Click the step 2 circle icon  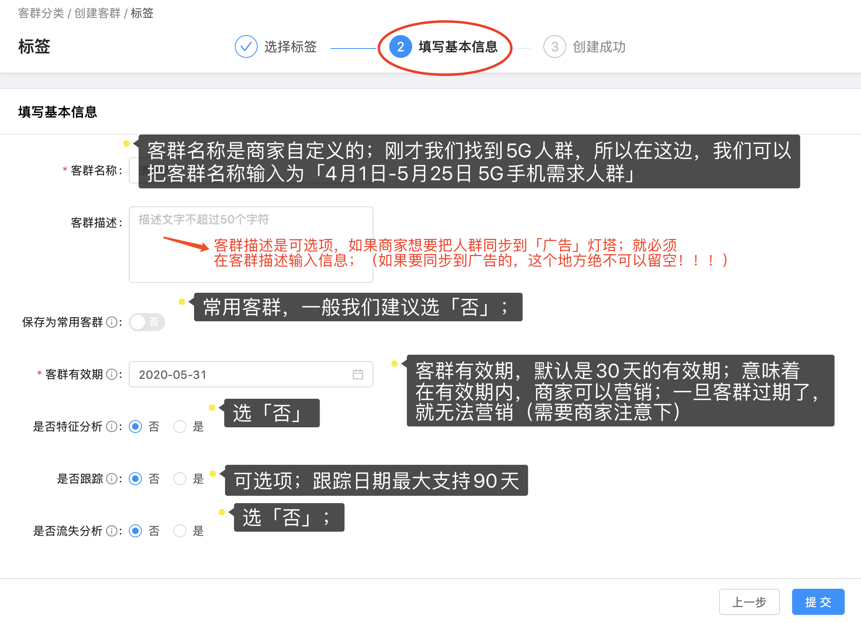400,46
